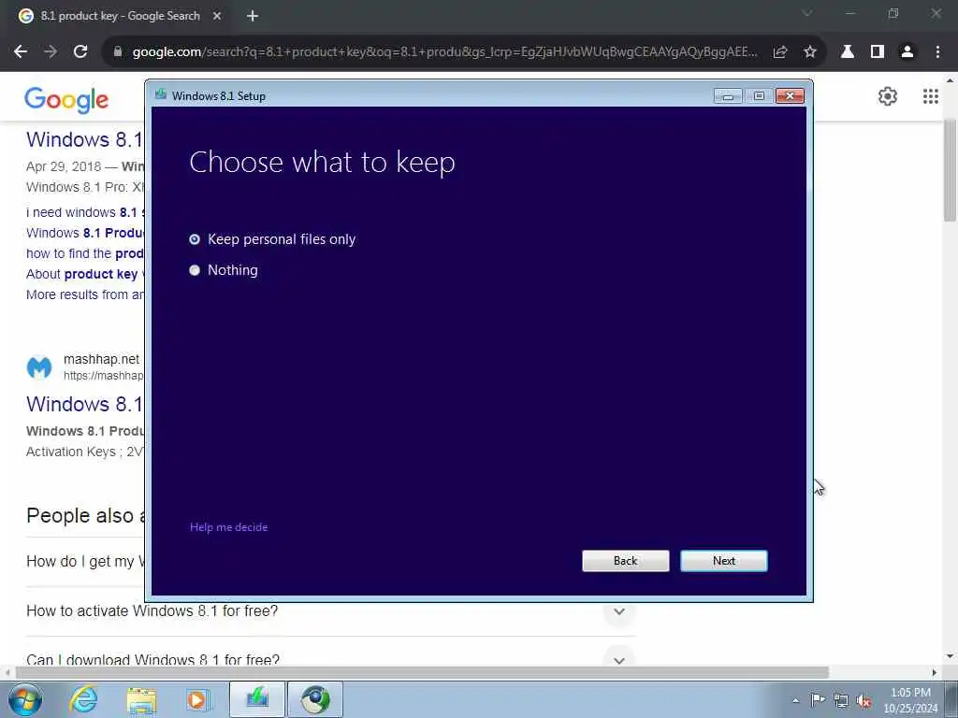Screen dimensions: 958x718
Task: Click the Google logo
Action: 66,99
